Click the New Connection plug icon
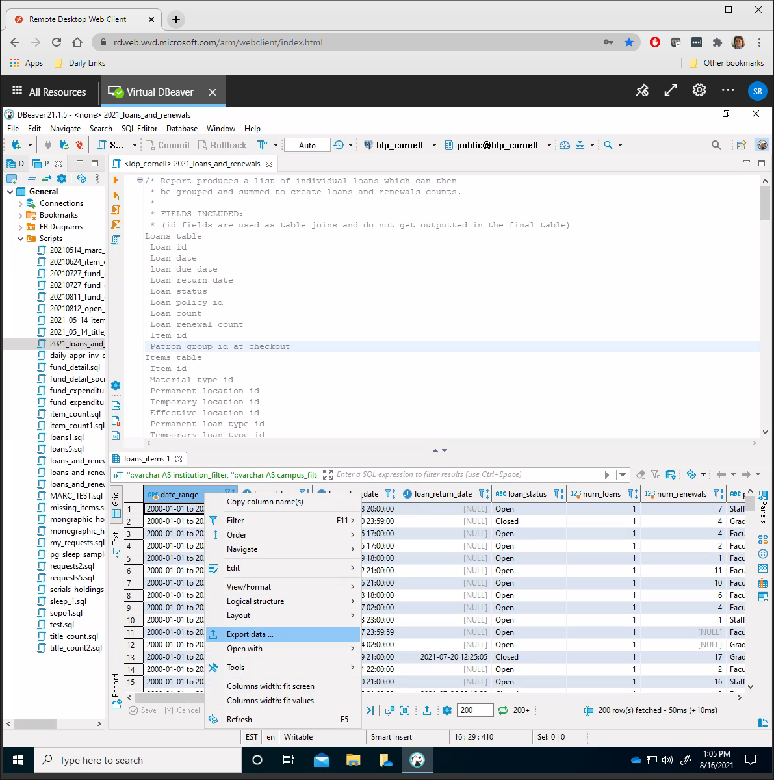Viewport: 774px width, 780px height. click(16, 145)
